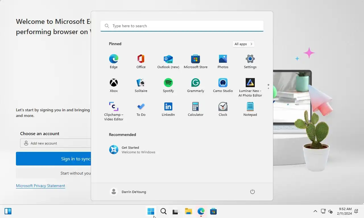Expand the All apps list
This screenshot has width=364, height=218.
[x=243, y=44]
